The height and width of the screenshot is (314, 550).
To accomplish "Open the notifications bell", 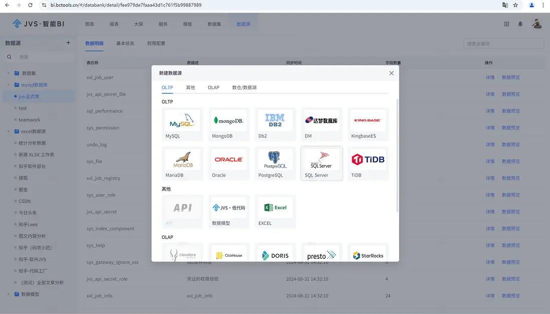I will [x=520, y=24].
